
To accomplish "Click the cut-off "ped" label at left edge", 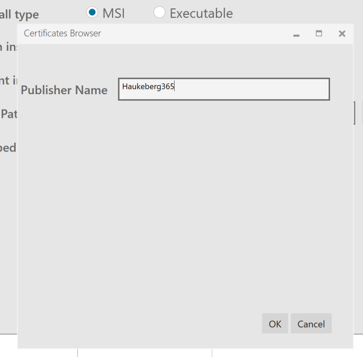I will pos(8,147).
